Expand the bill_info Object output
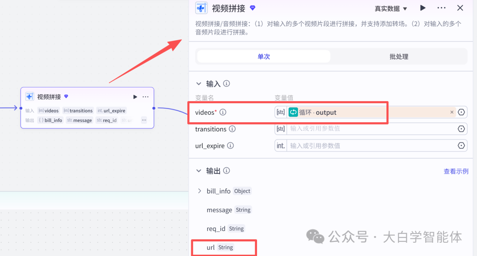Screen dimensions: 477x256 tap(199, 191)
